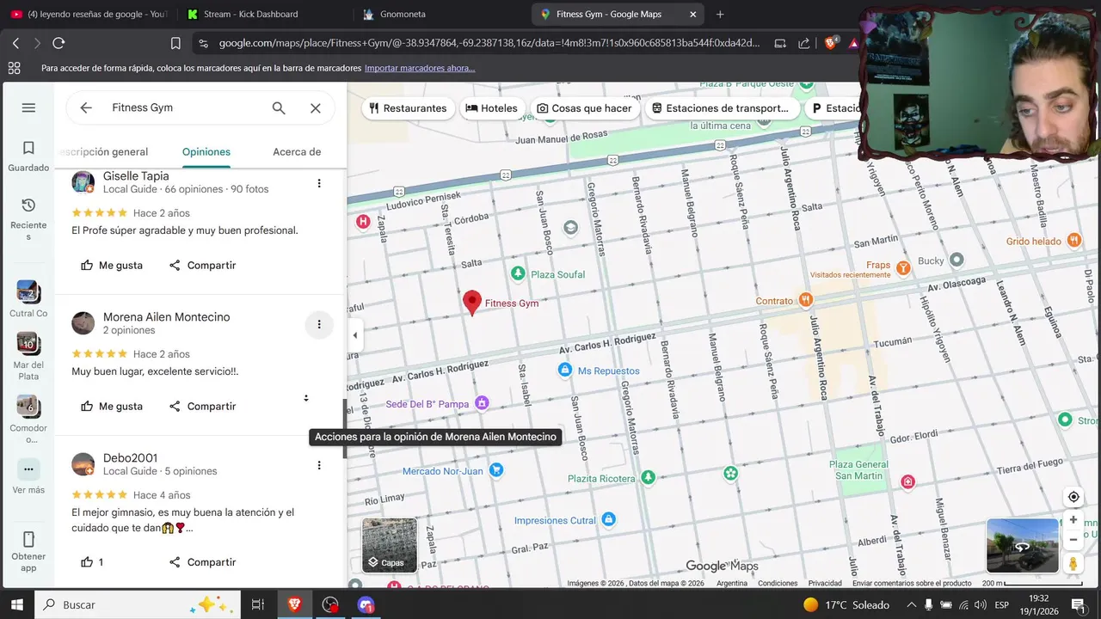Open Debo2001's profile photo
Viewport: 1101px width, 619px height.
click(83, 464)
